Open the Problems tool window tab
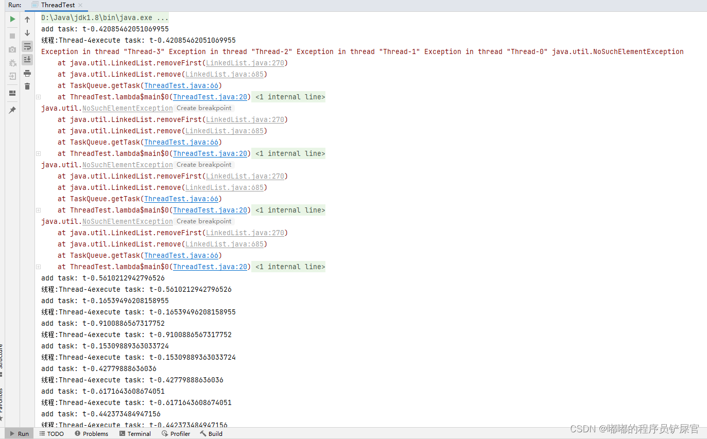Viewport: 707px width, 439px height. tap(91, 434)
